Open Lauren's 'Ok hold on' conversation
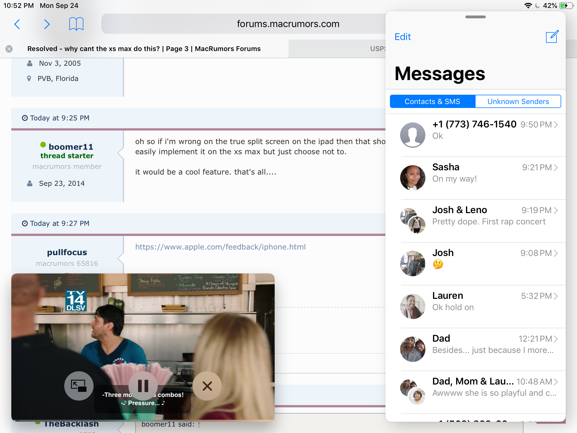The height and width of the screenshot is (433, 577). tap(476, 306)
